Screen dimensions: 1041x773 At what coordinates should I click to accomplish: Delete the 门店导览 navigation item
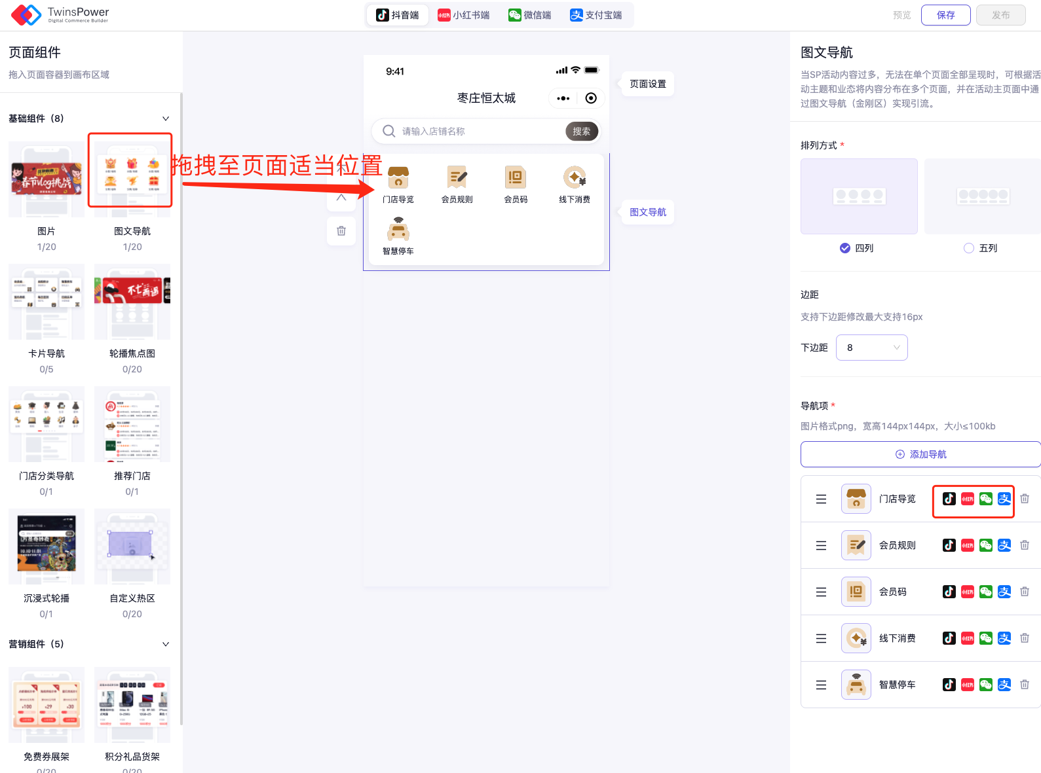pos(1025,499)
